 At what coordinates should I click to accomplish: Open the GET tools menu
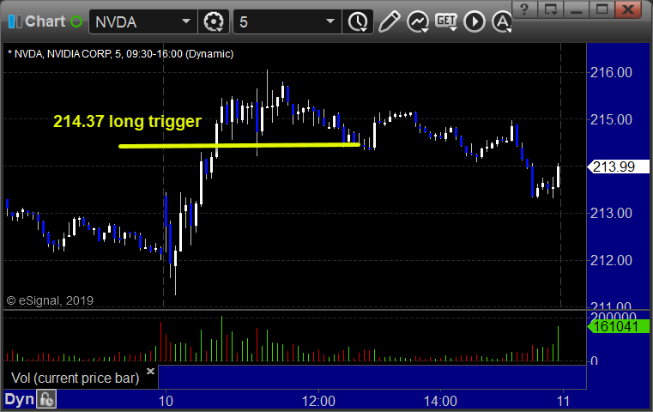446,21
